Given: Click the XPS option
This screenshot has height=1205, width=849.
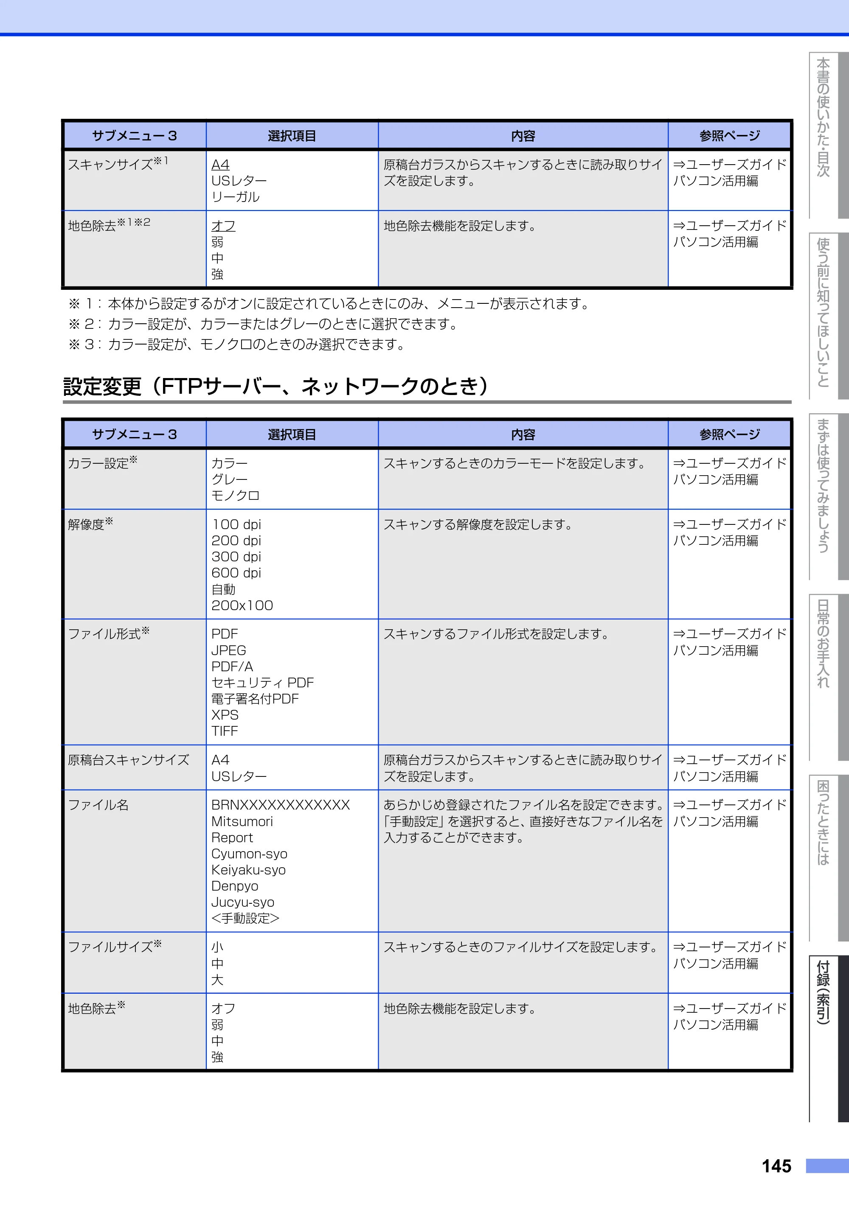Looking at the screenshot, I should pyautogui.click(x=225, y=715).
